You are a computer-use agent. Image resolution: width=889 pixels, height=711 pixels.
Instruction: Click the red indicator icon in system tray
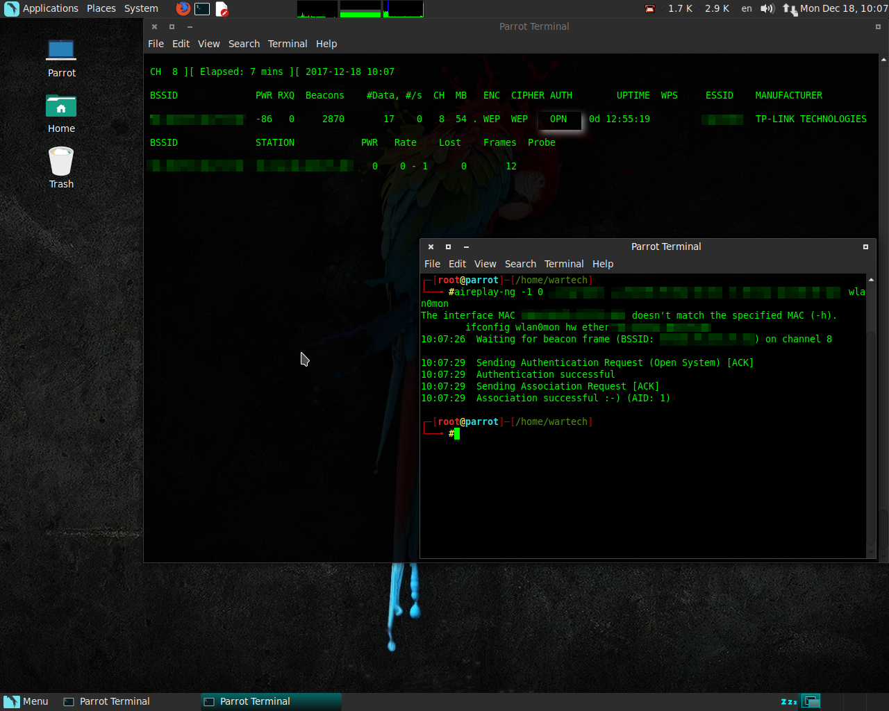click(650, 8)
